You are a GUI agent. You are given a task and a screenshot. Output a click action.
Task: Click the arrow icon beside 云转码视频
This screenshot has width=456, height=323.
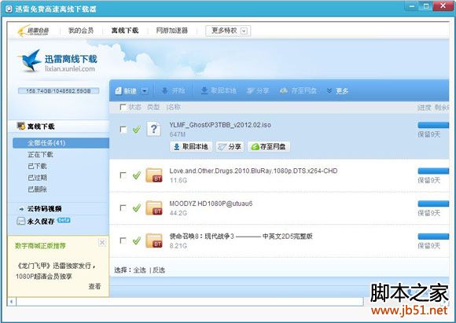[21, 209]
